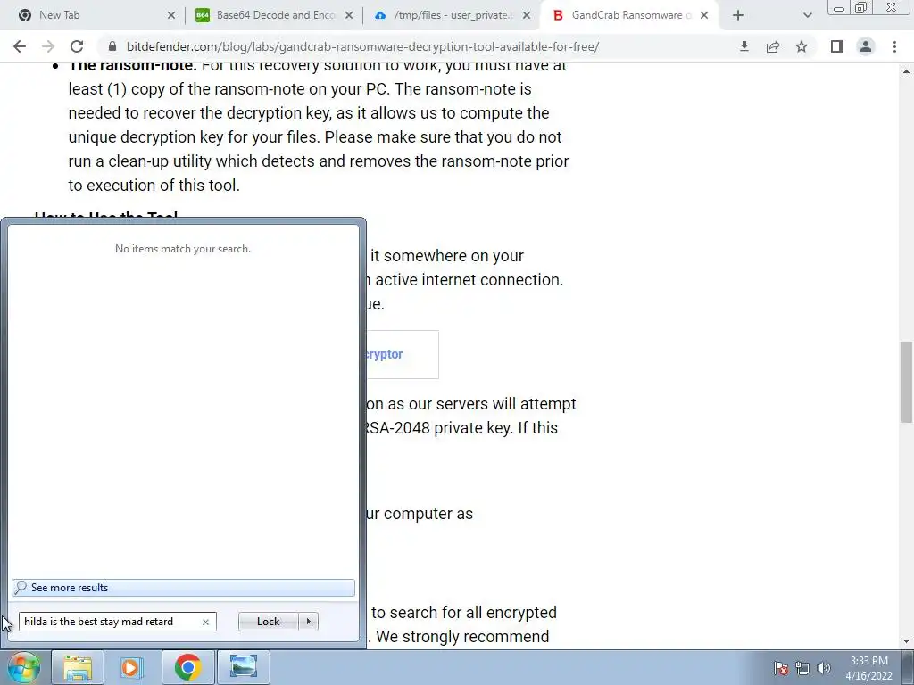Click the page scrollbar thumb
914x685 pixels.
(x=907, y=382)
